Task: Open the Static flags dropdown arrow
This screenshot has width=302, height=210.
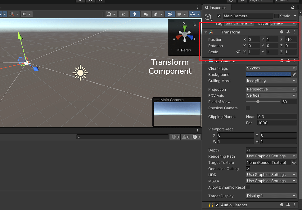Action: tap(295, 16)
